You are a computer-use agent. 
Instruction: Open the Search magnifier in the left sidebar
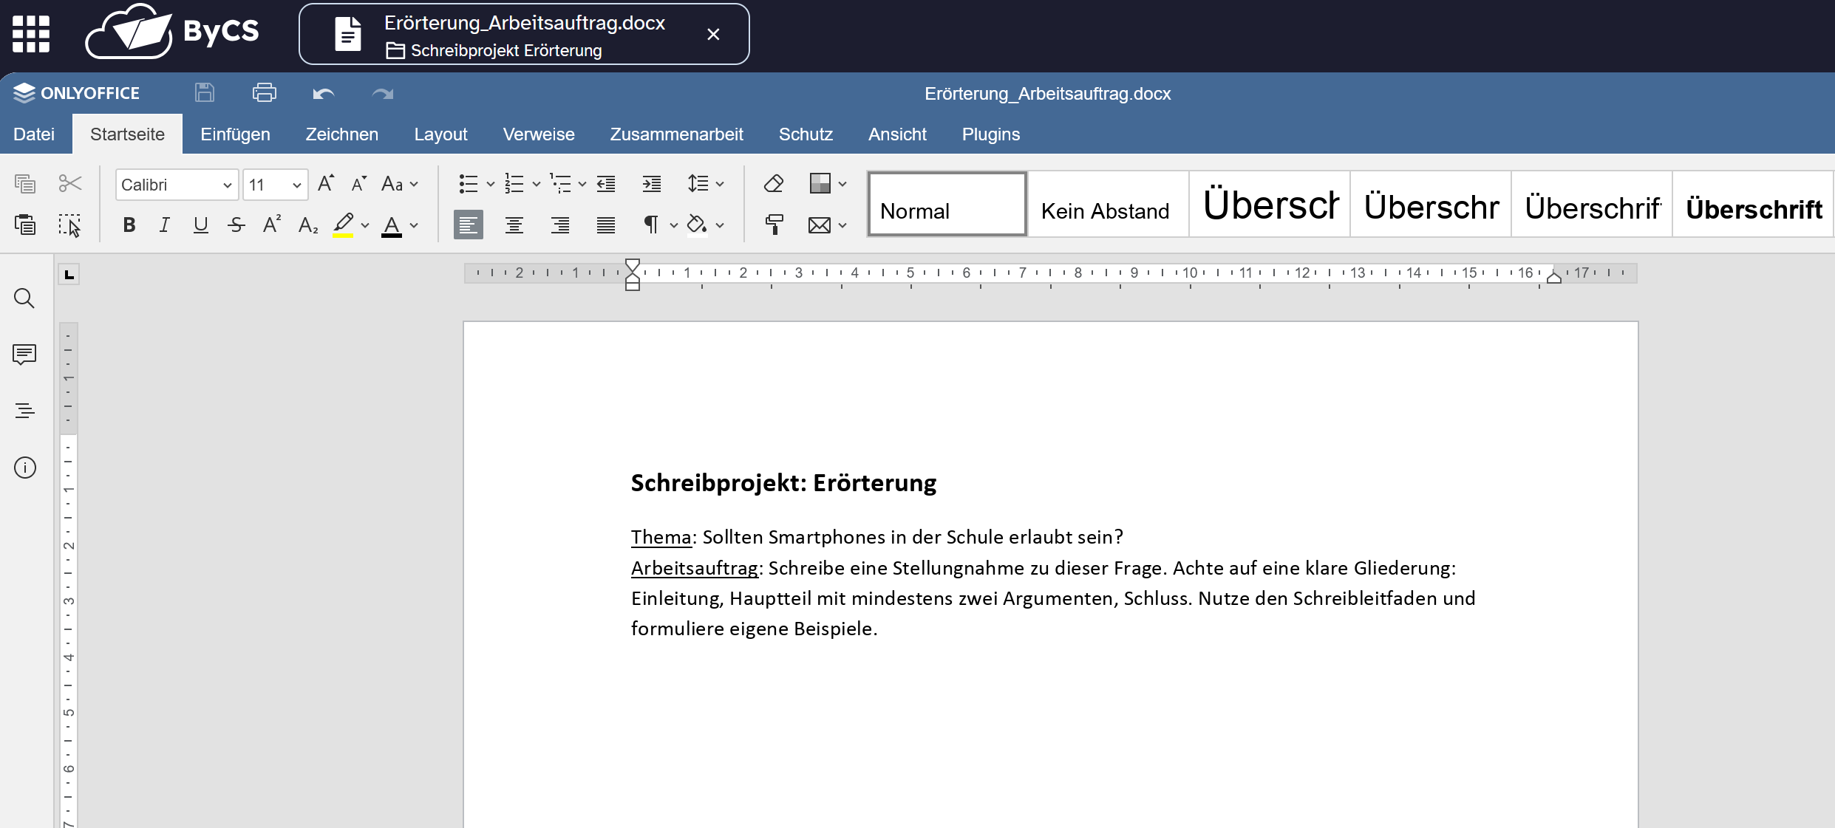coord(24,298)
